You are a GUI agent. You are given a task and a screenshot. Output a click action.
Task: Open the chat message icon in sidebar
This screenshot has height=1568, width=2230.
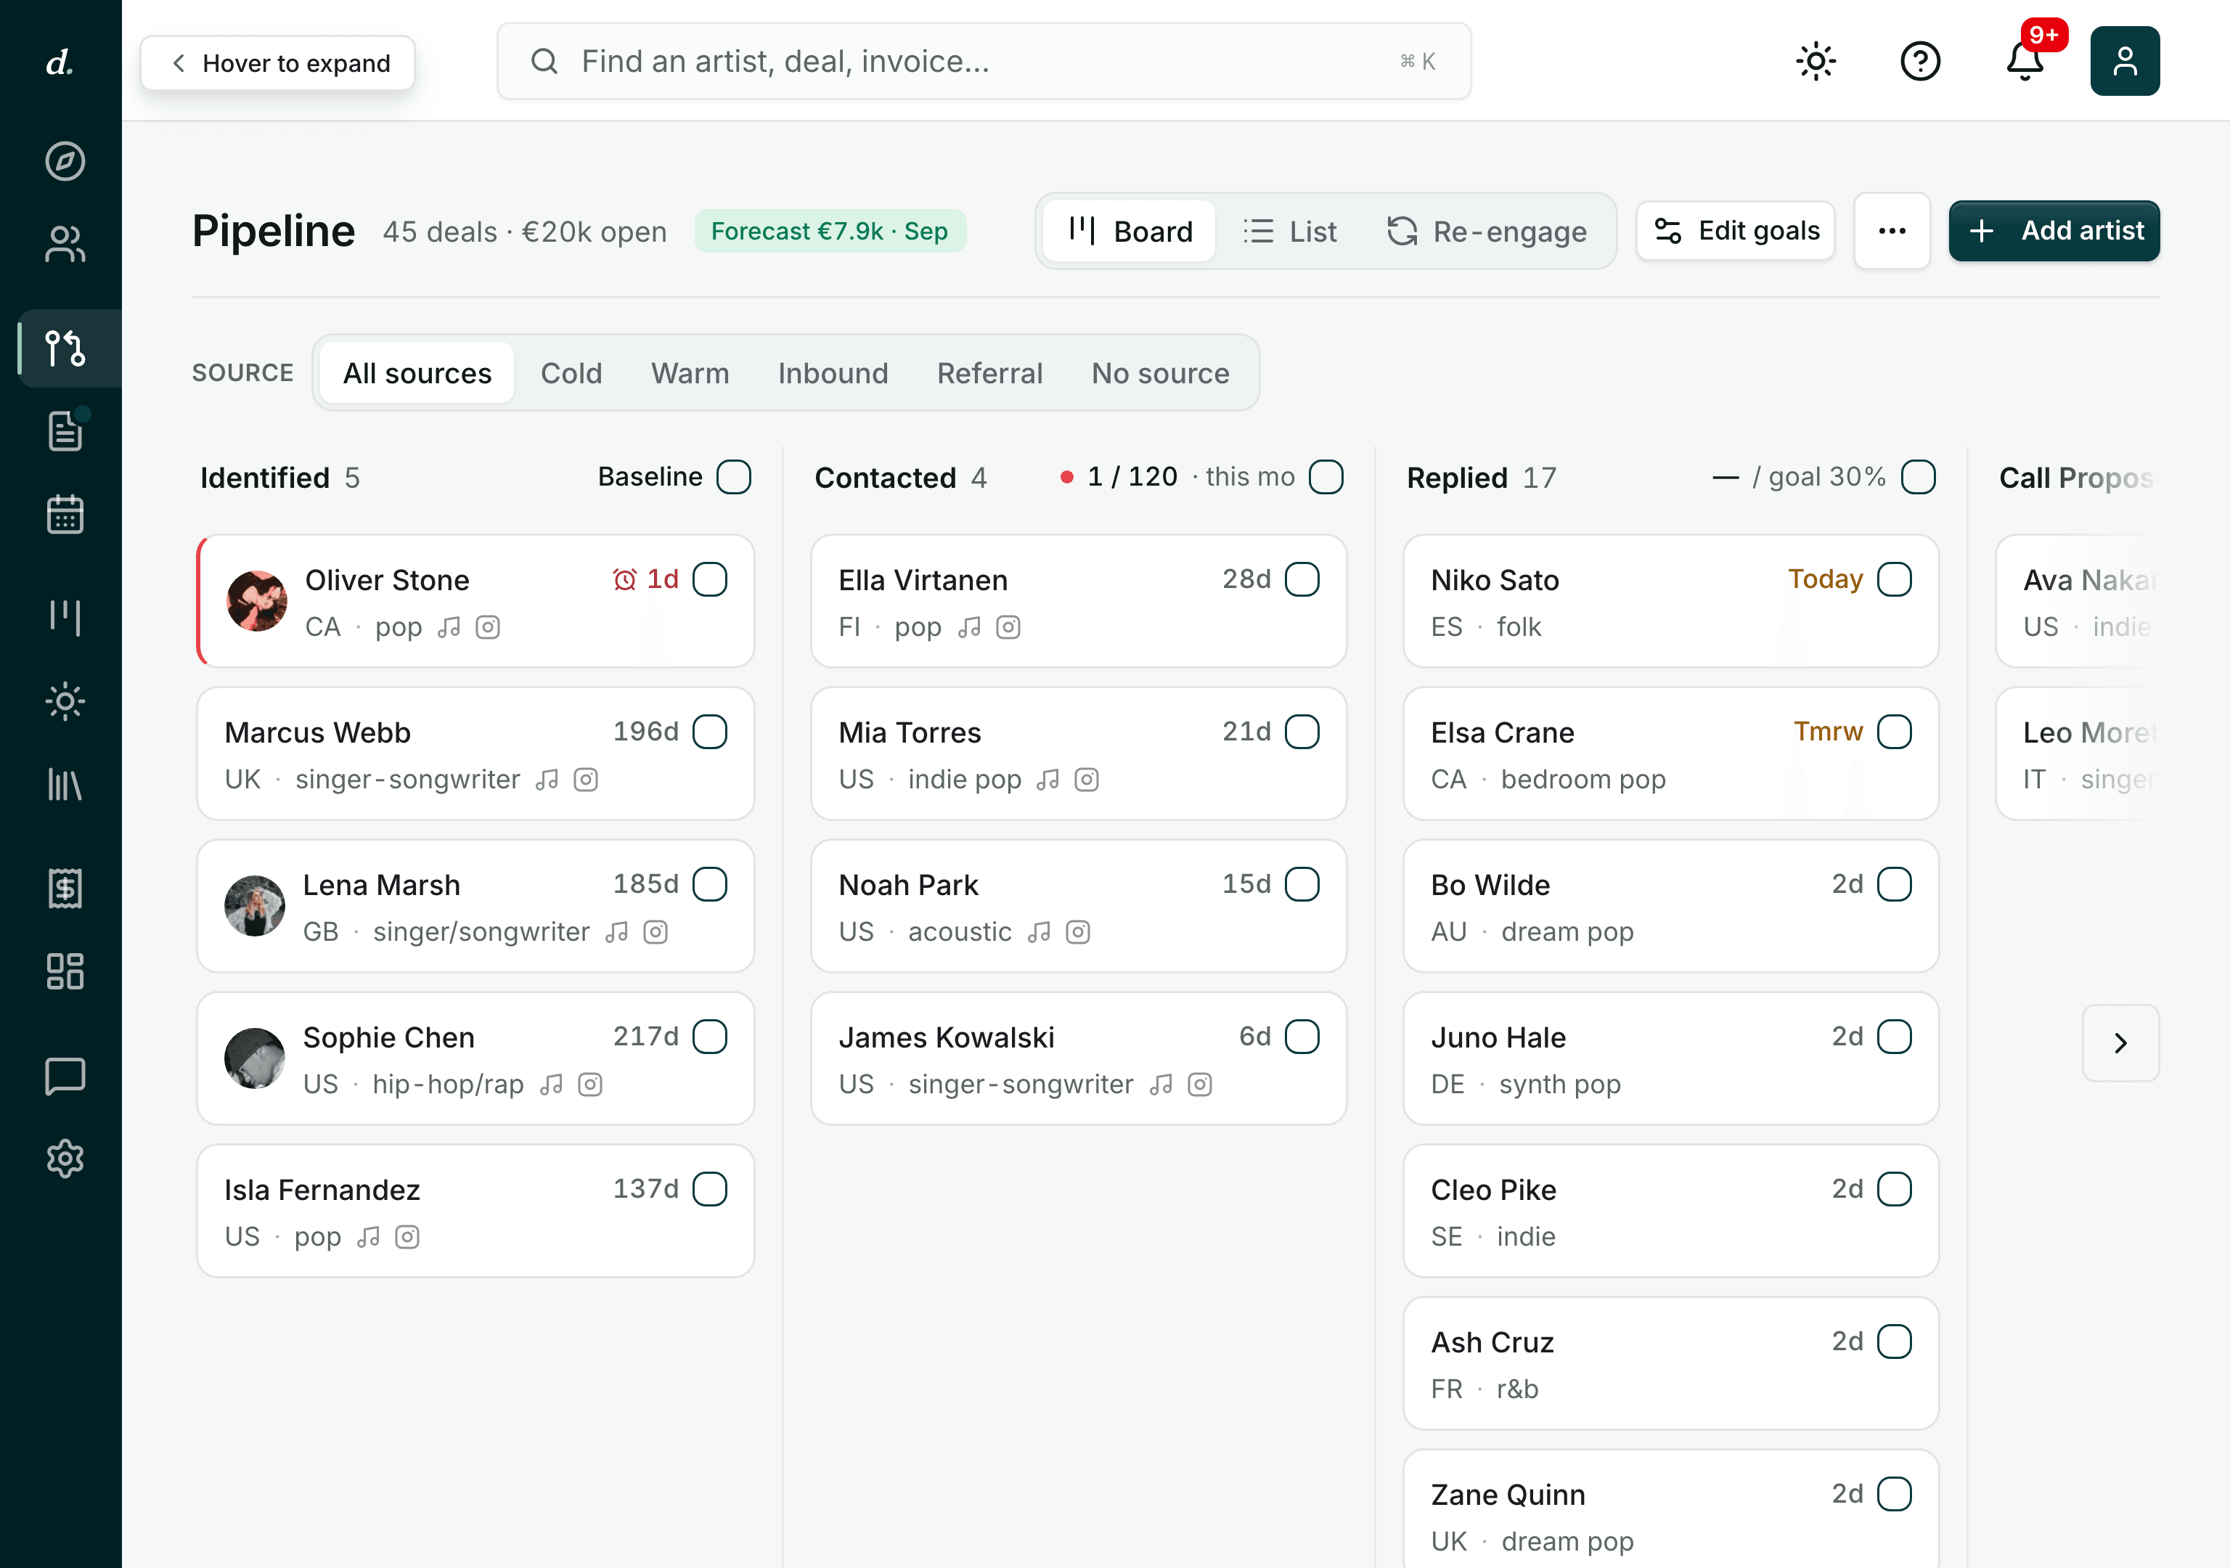[x=65, y=1075]
